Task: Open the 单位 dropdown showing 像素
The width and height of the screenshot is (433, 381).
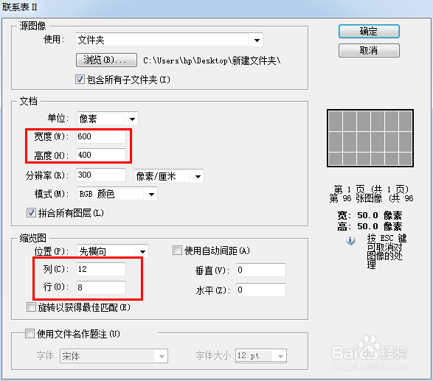Action: coord(108,119)
